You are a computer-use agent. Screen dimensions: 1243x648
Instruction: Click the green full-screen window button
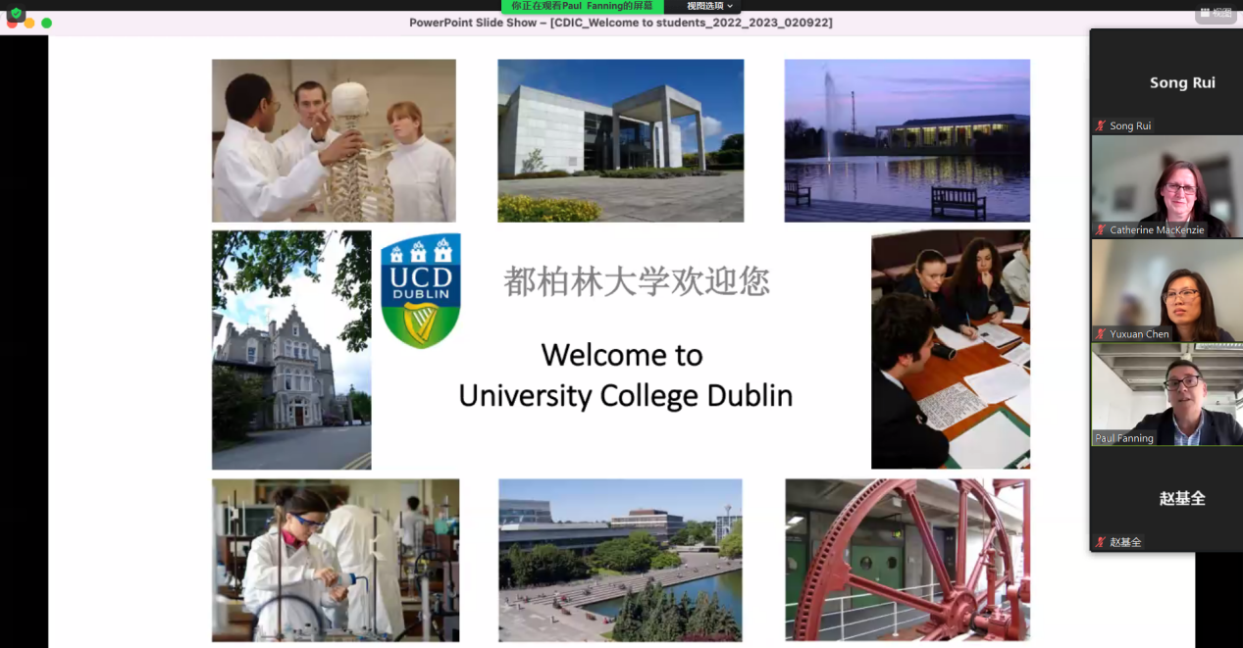tap(46, 23)
